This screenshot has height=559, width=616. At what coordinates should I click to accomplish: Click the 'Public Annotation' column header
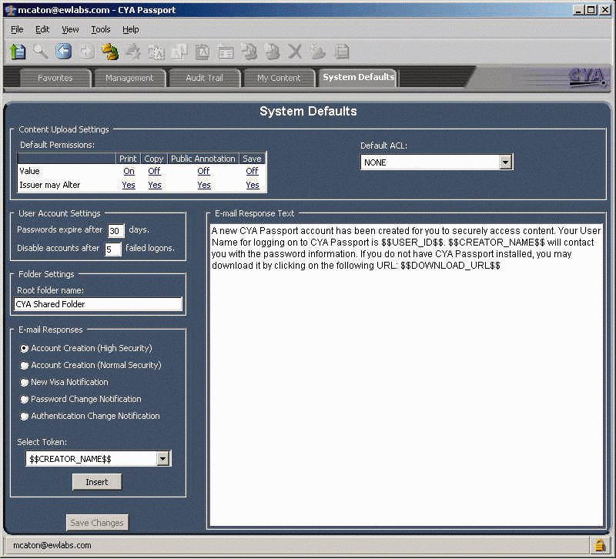pos(203,159)
